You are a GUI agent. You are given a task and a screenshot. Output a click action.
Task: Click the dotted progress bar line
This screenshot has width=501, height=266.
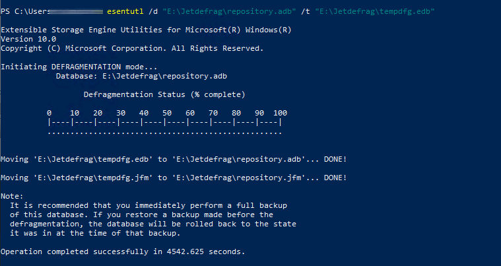tap(164, 133)
